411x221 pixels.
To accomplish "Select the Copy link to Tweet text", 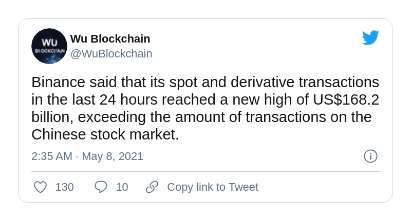I will tap(213, 187).
